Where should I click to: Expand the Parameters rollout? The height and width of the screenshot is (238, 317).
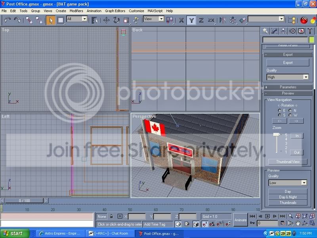288,87
